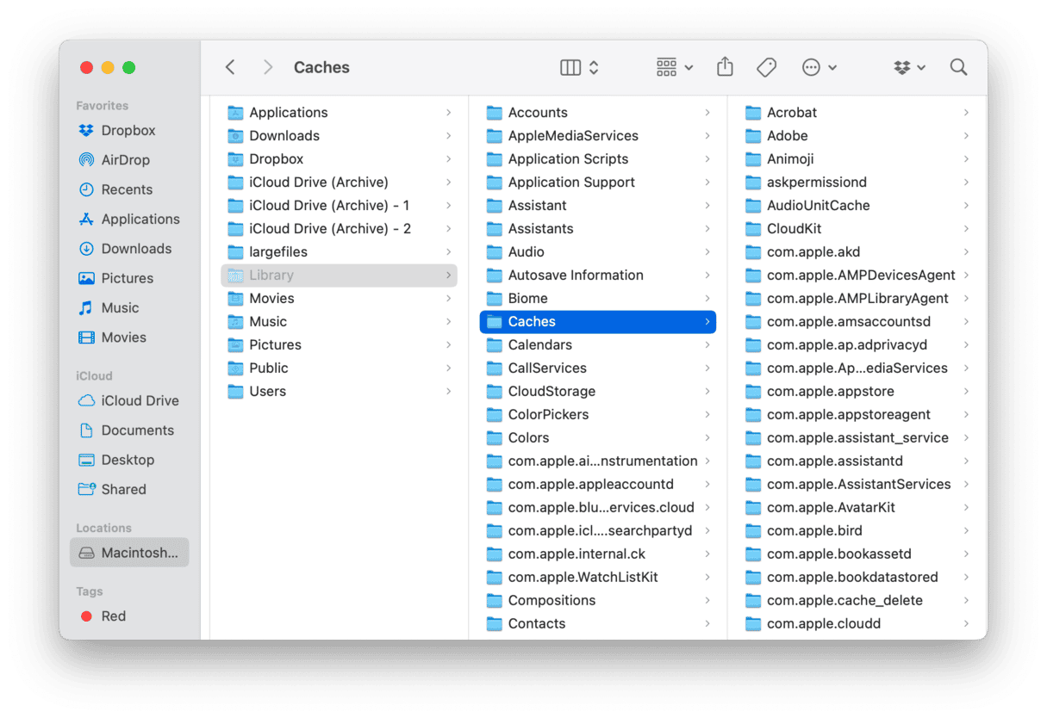Select Macintosh disk under Locations

129,553
